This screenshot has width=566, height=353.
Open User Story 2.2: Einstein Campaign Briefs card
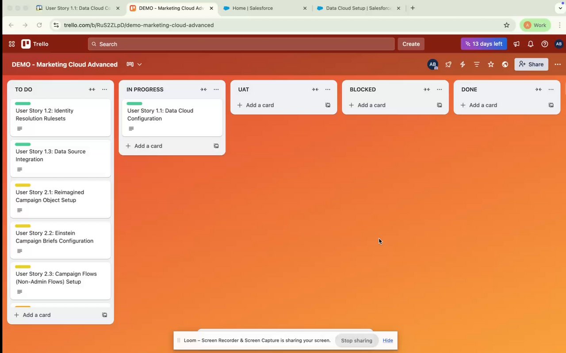tap(61, 240)
